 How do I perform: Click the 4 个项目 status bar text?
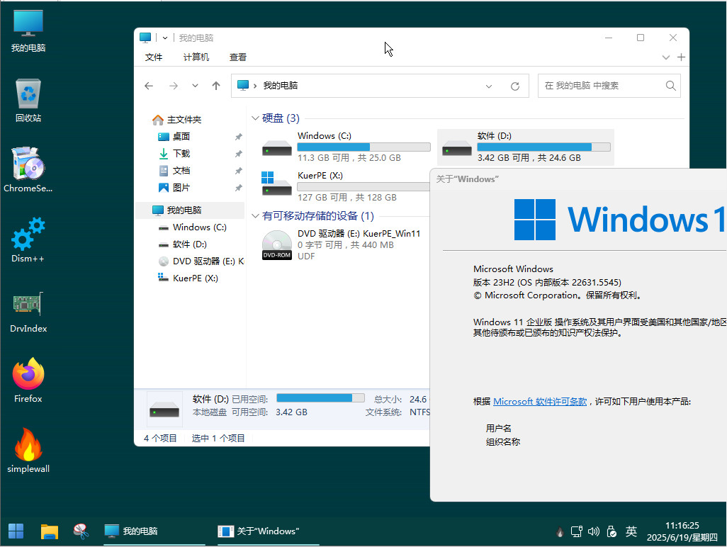160,439
